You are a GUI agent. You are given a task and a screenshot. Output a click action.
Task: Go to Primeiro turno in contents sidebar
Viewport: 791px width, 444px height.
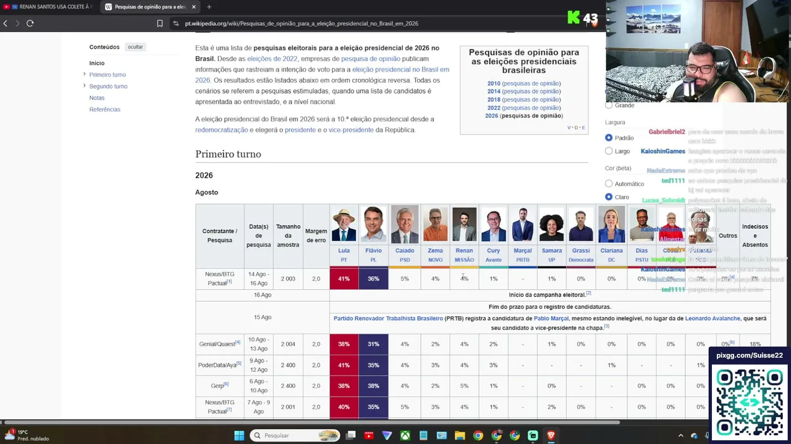click(108, 75)
